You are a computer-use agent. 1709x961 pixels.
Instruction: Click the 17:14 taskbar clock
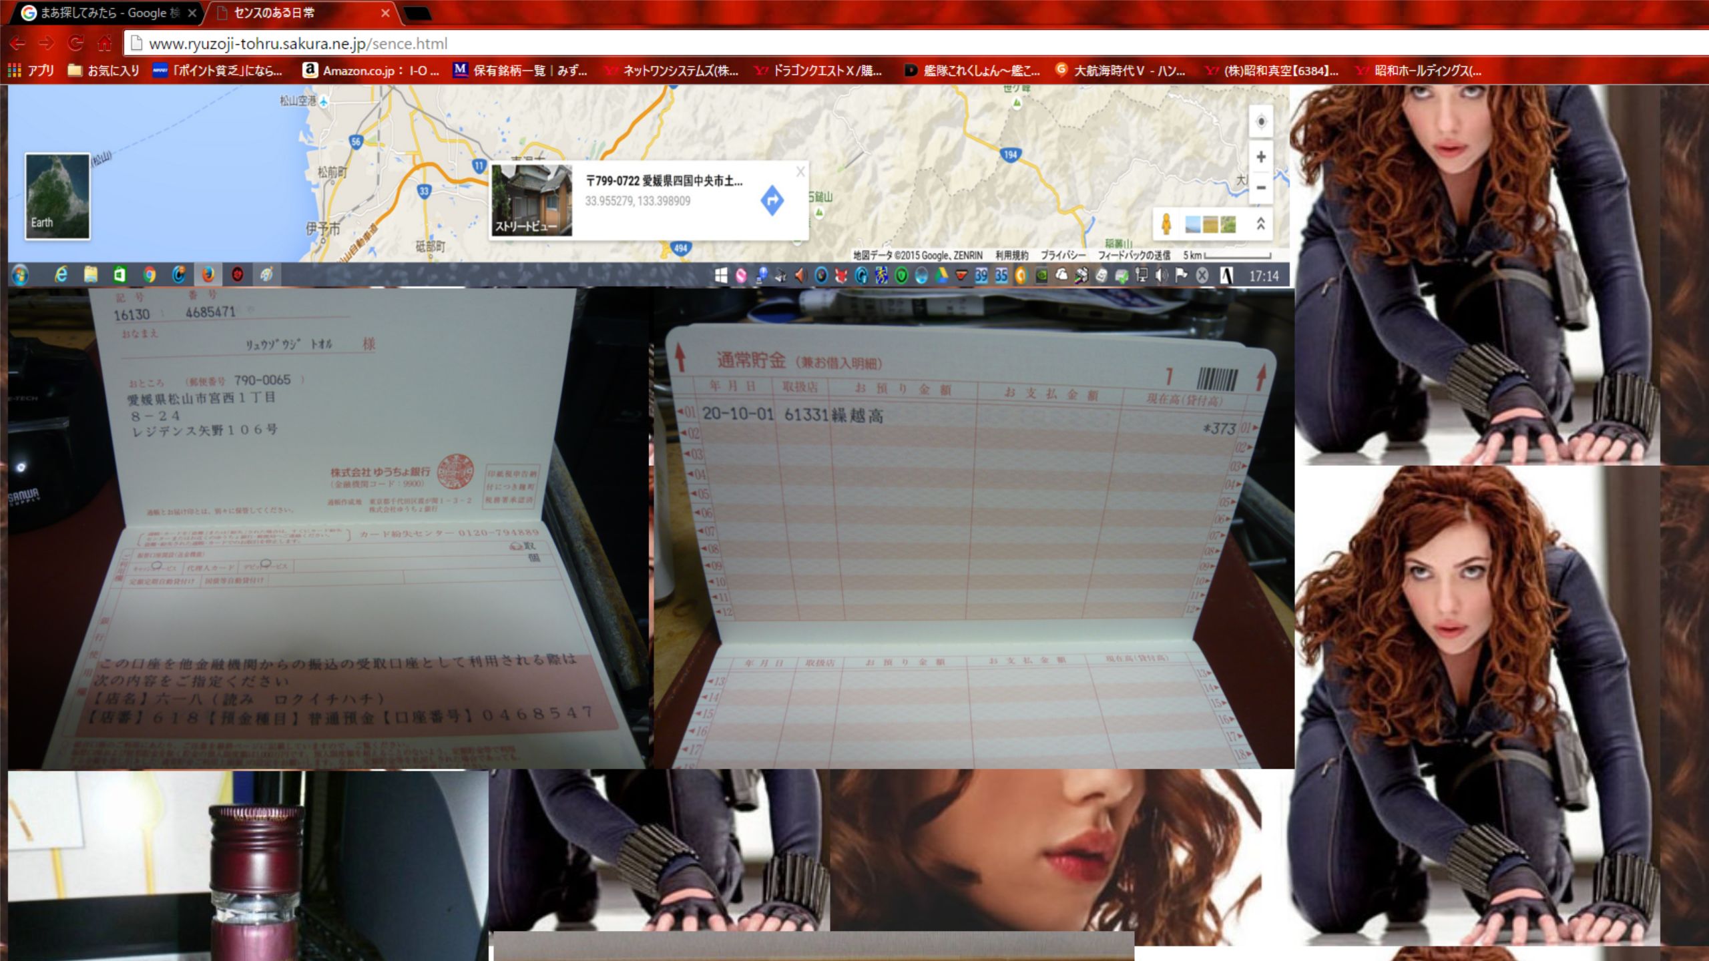1264,276
